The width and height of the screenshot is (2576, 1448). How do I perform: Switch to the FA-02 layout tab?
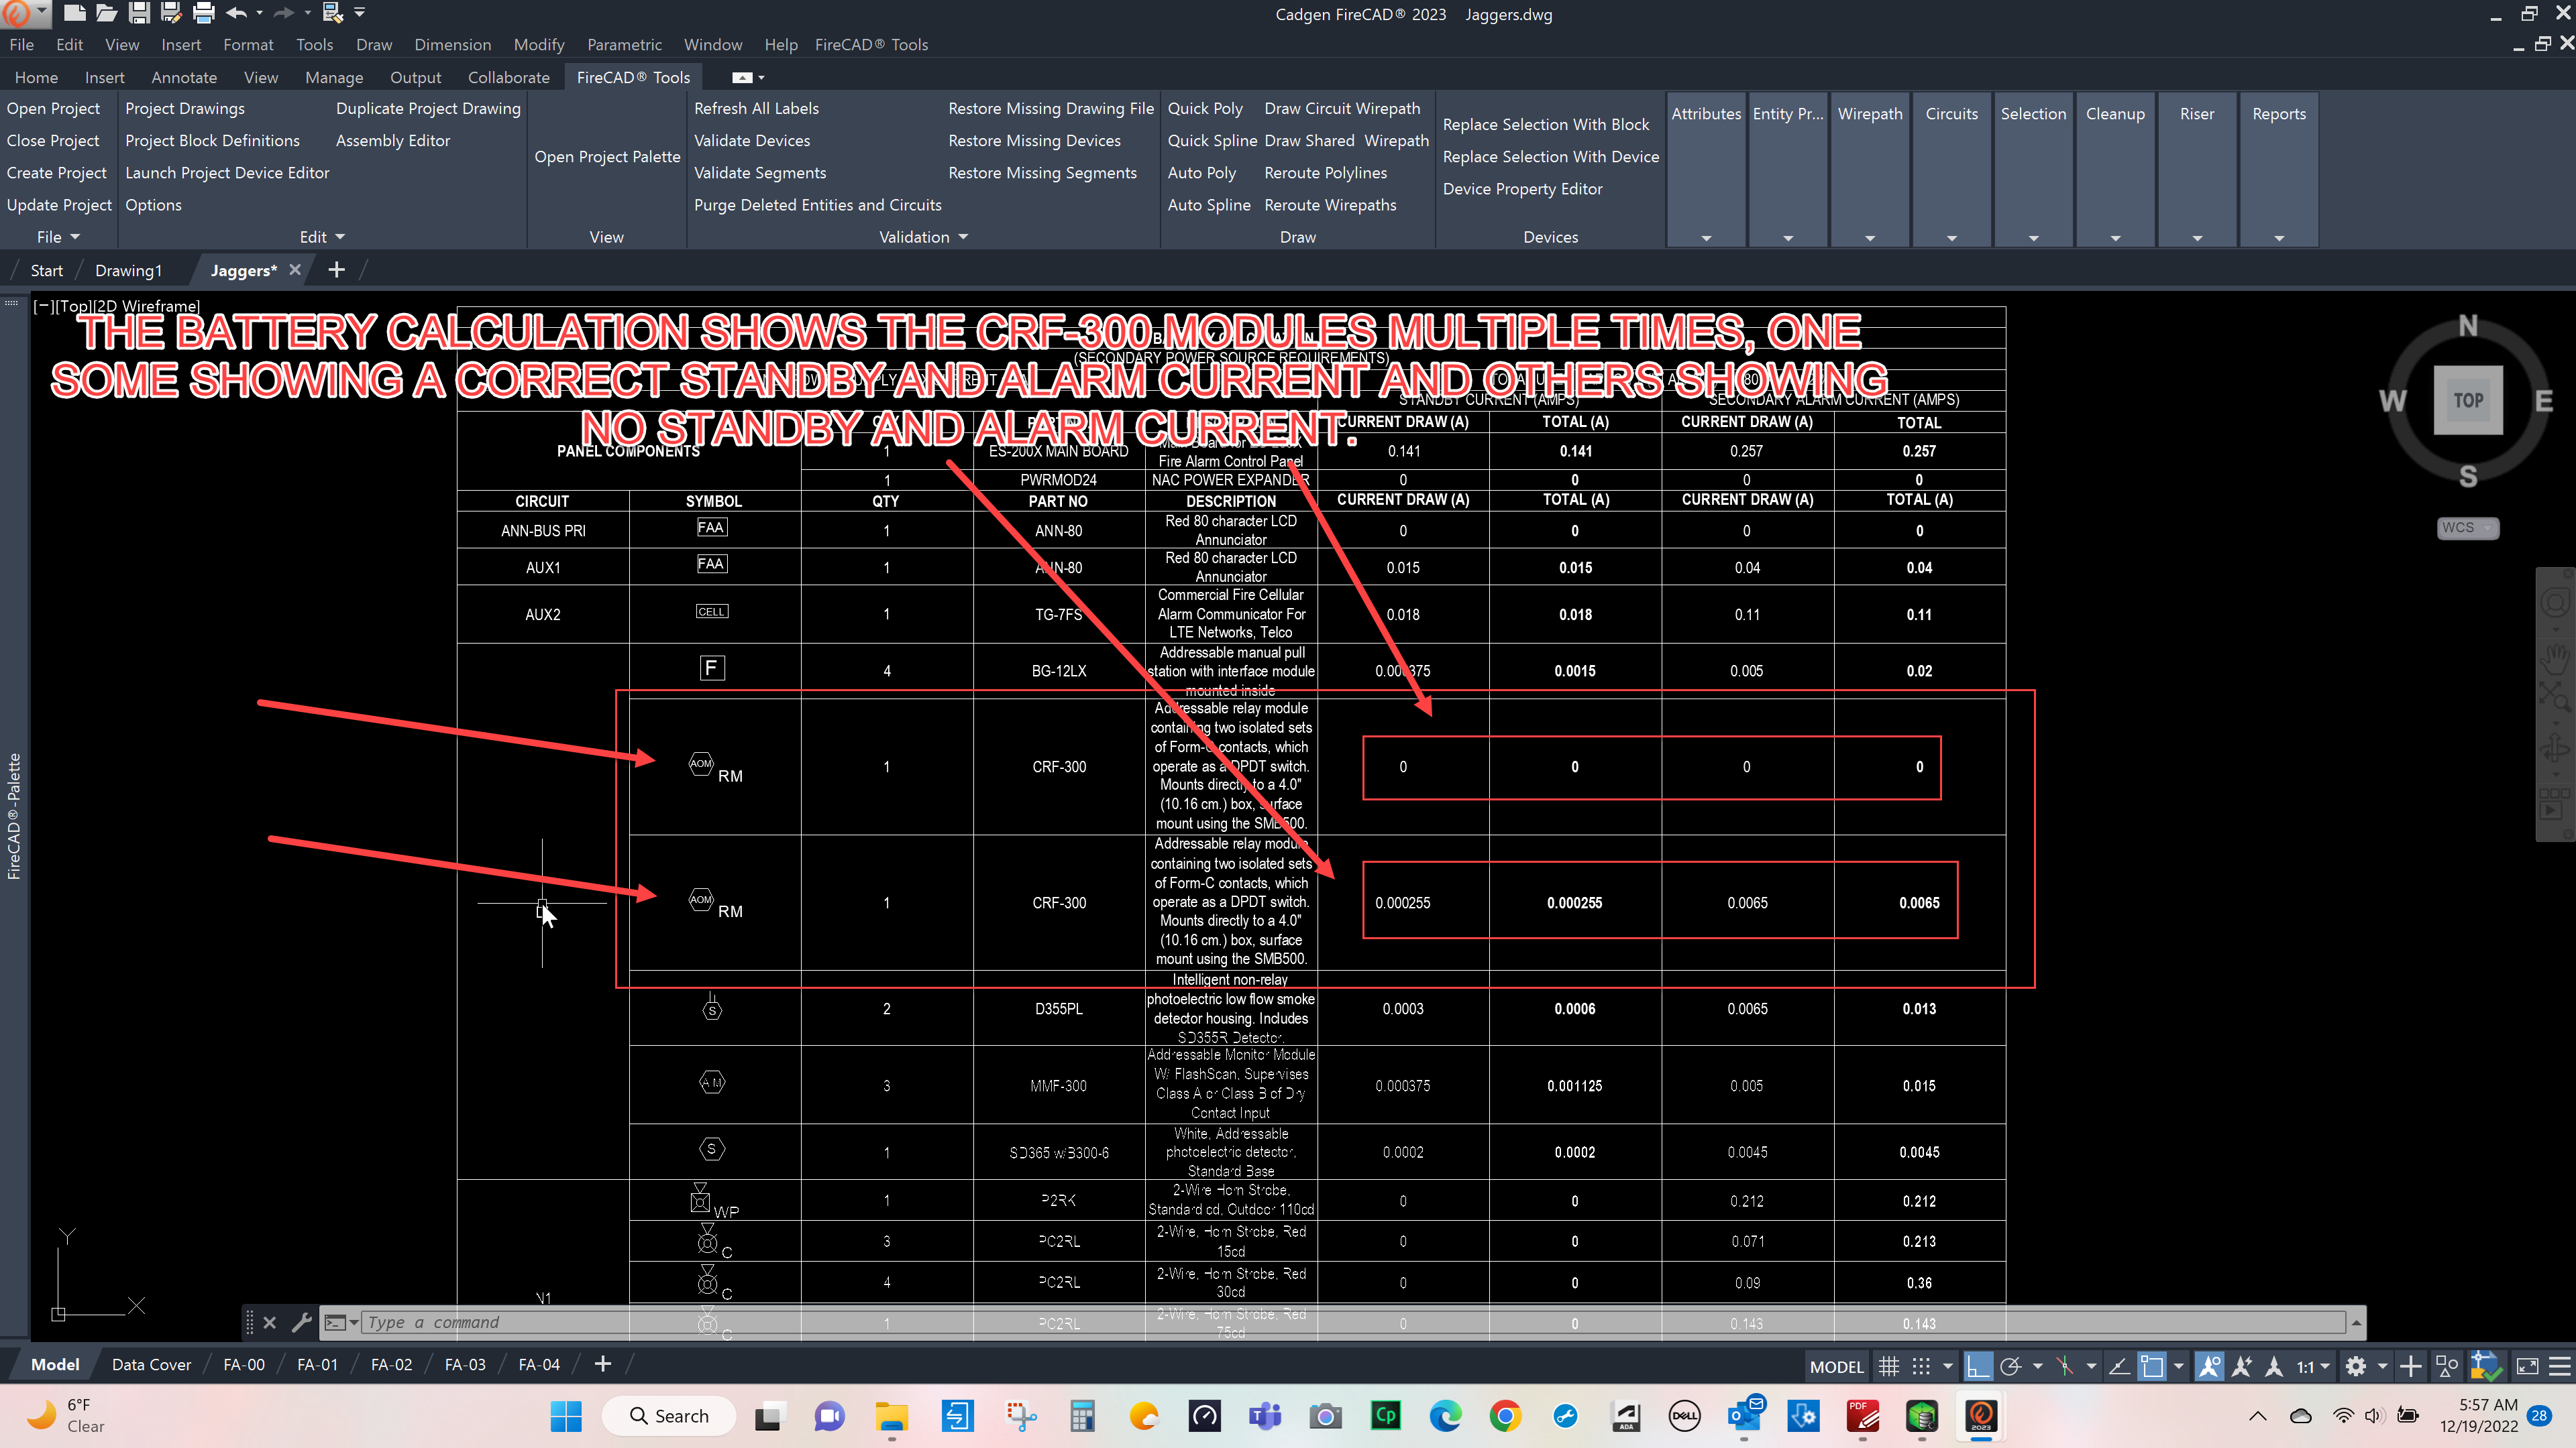(x=391, y=1364)
